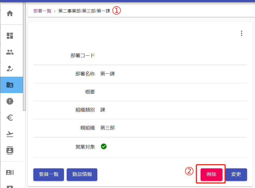Click the green check next to 営業対象

tap(104, 147)
